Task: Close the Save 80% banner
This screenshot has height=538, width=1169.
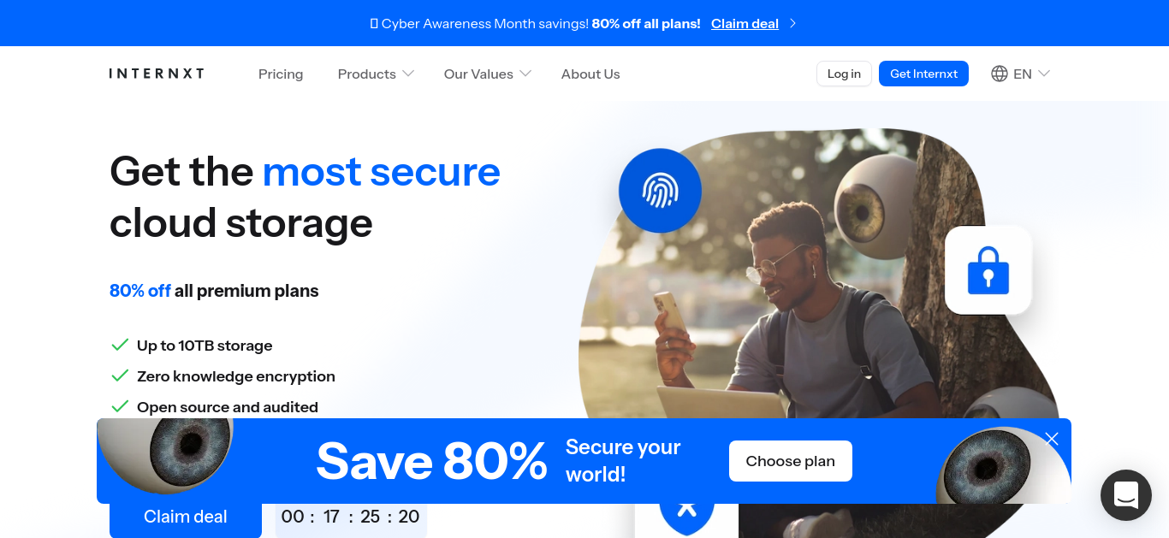Action: tap(1052, 439)
